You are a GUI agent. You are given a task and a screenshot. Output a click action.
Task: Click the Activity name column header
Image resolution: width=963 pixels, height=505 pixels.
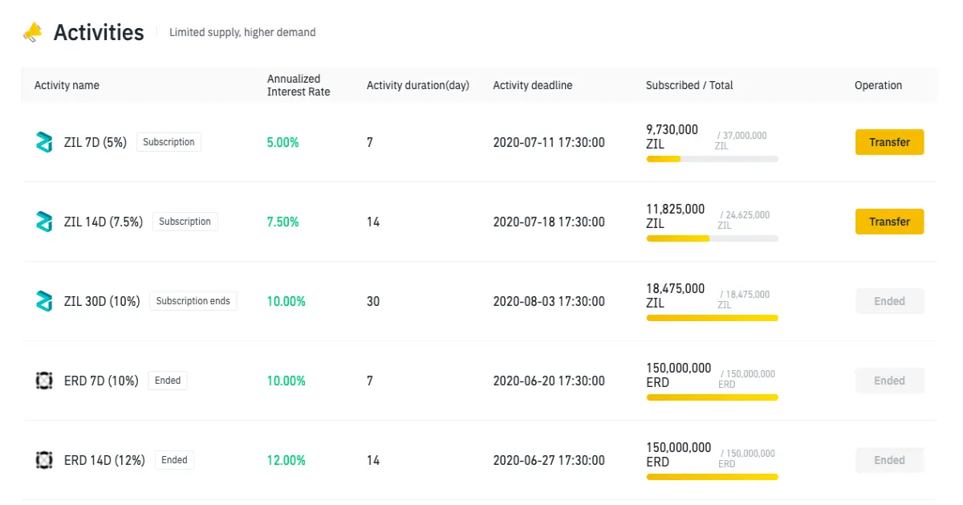(x=67, y=85)
